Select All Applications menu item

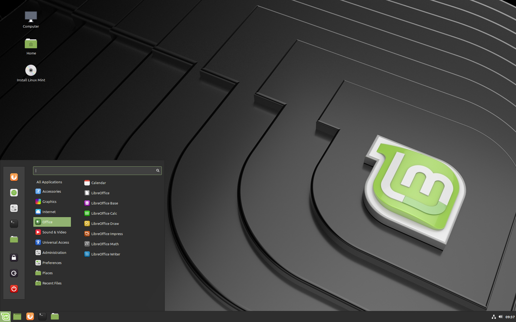pos(49,182)
